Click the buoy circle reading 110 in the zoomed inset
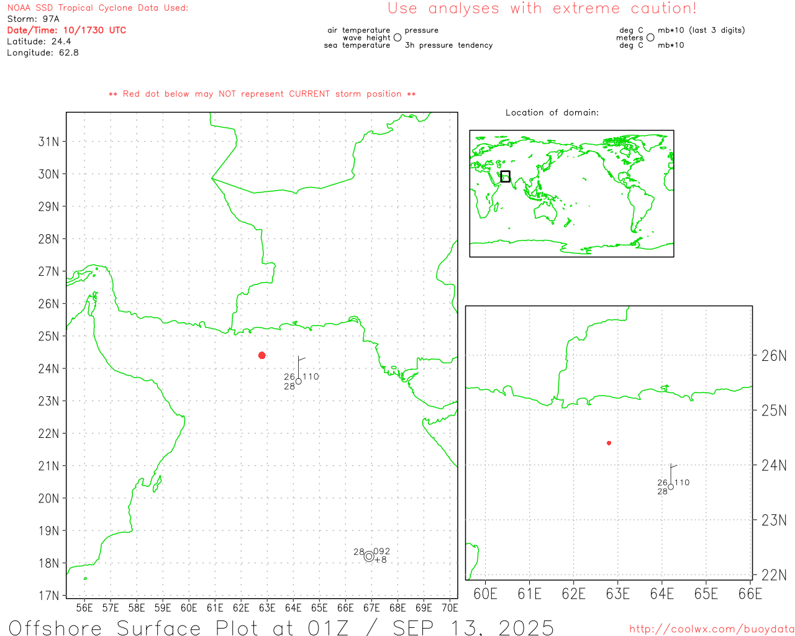795x636 pixels. [671, 487]
